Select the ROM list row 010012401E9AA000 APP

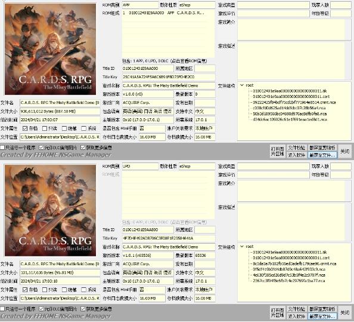tap(164, 13)
